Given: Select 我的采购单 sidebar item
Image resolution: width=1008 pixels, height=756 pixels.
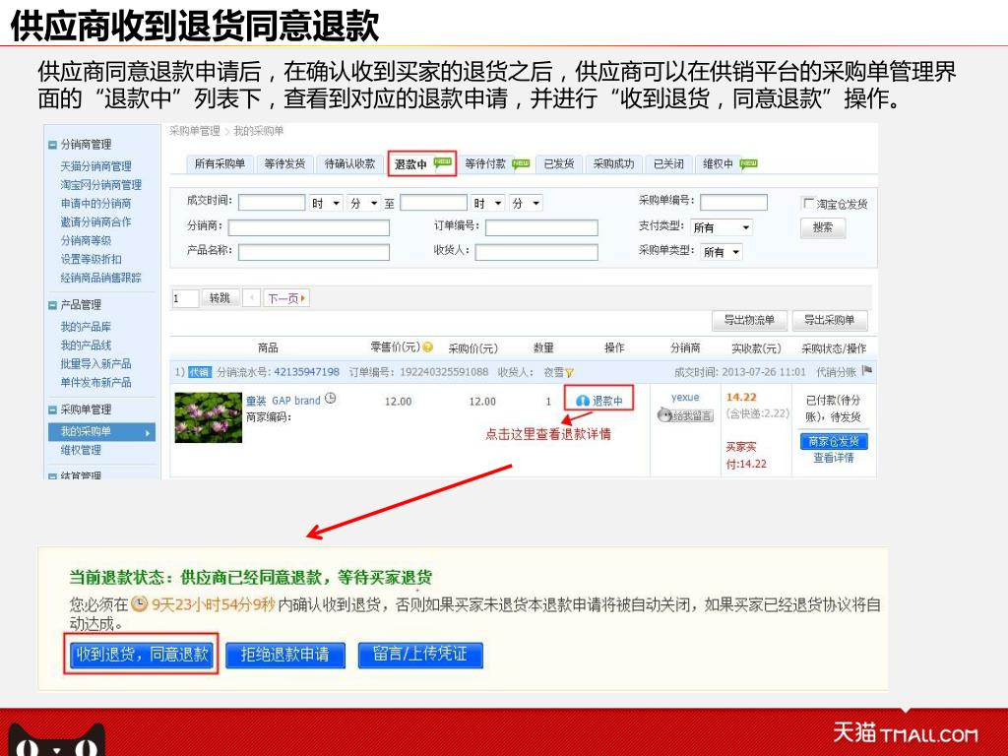Looking at the screenshot, I should point(101,431).
